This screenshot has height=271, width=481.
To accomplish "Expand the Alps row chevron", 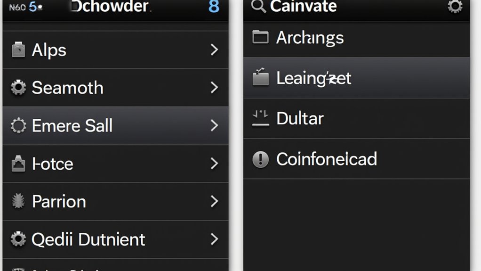I will click(x=214, y=50).
